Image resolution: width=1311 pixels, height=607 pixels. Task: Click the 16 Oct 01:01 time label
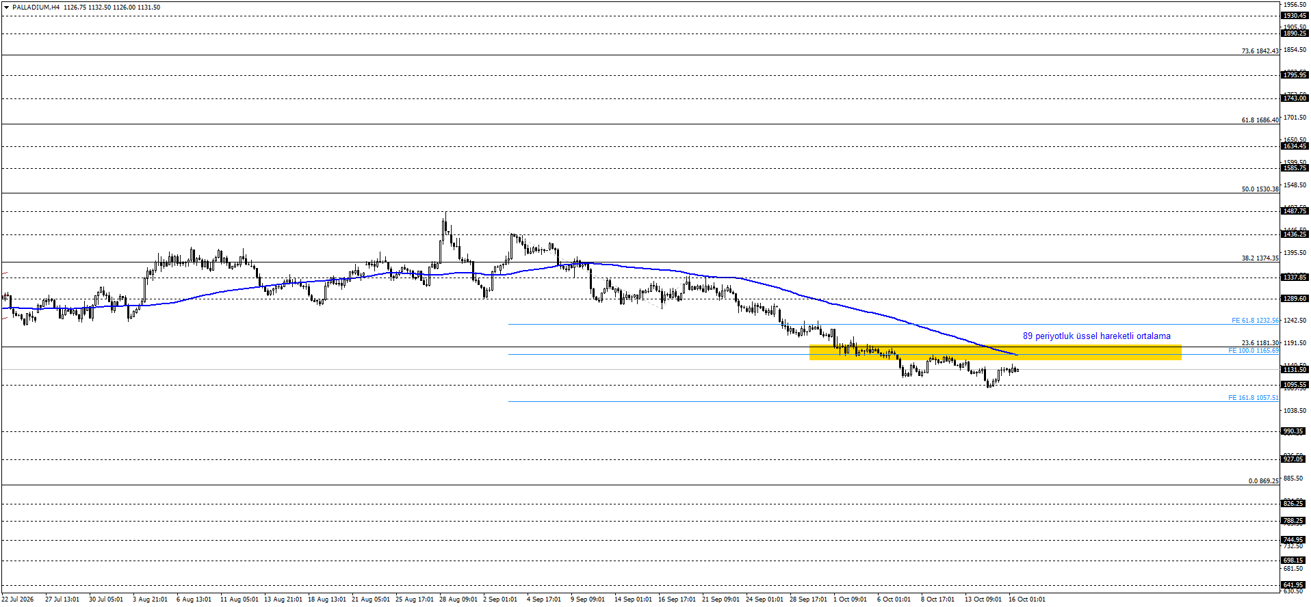click(1026, 599)
